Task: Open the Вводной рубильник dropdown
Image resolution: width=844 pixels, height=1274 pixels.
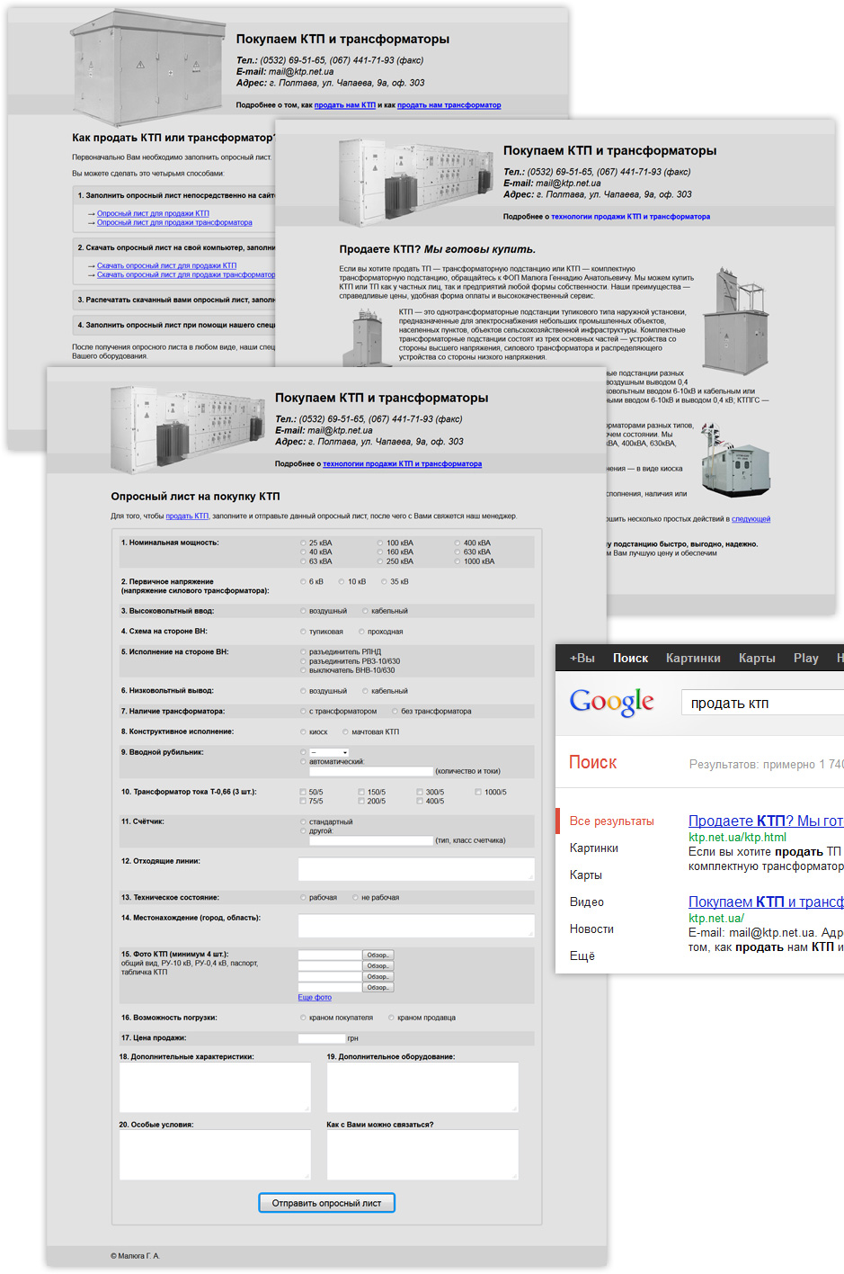Action: (x=329, y=752)
